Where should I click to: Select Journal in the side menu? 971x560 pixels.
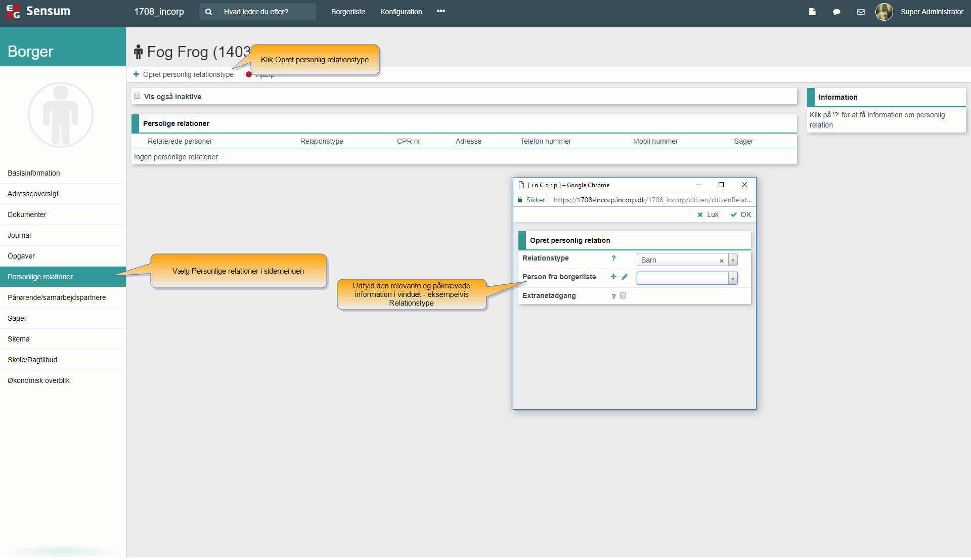point(19,235)
